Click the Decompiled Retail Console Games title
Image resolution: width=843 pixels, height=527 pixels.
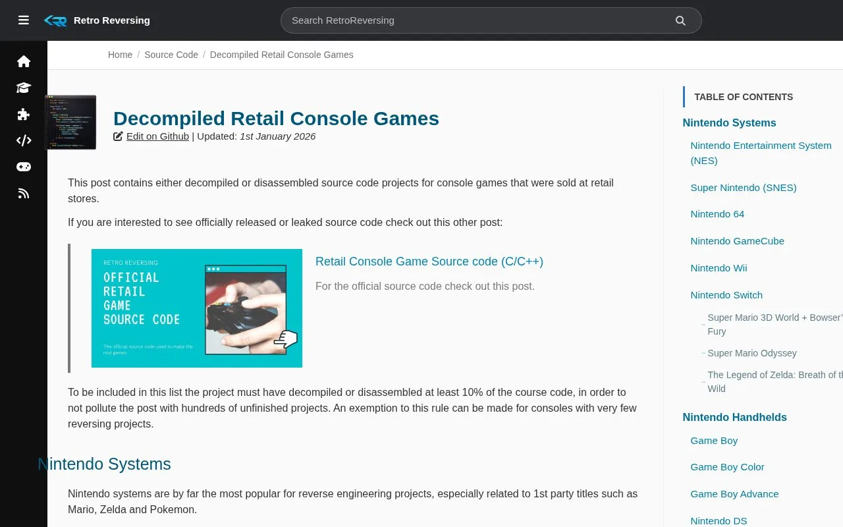(276, 119)
